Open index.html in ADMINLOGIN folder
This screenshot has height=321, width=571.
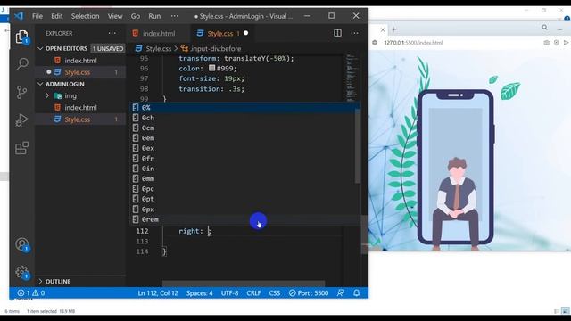click(x=80, y=107)
